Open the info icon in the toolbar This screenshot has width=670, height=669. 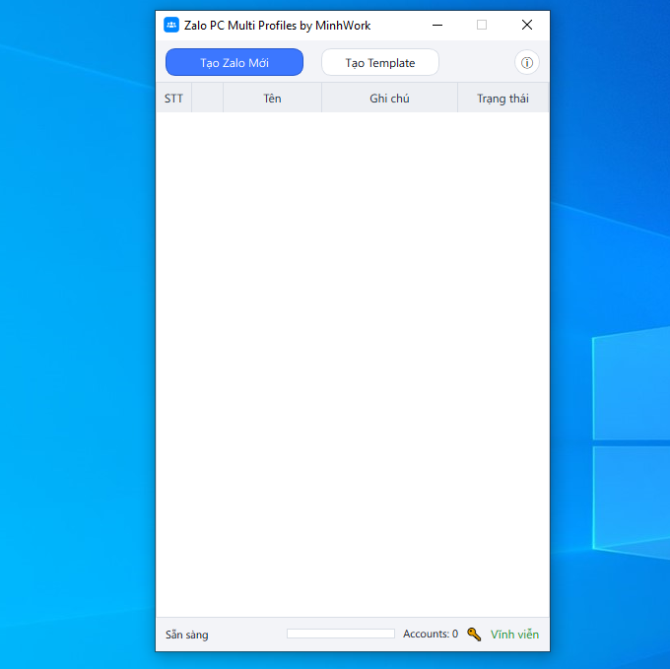(526, 63)
